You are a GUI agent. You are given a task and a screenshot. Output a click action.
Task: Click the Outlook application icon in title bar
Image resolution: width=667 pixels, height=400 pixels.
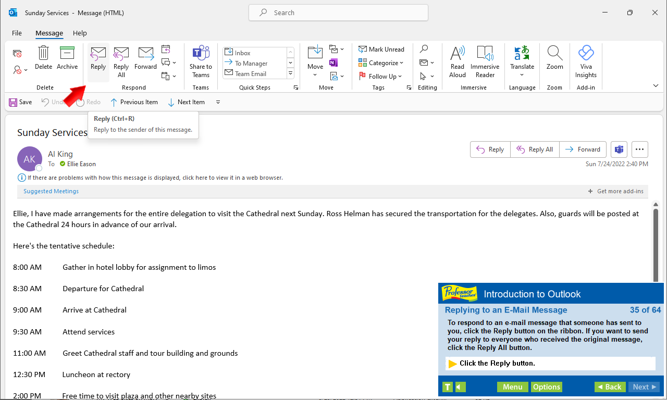point(13,12)
